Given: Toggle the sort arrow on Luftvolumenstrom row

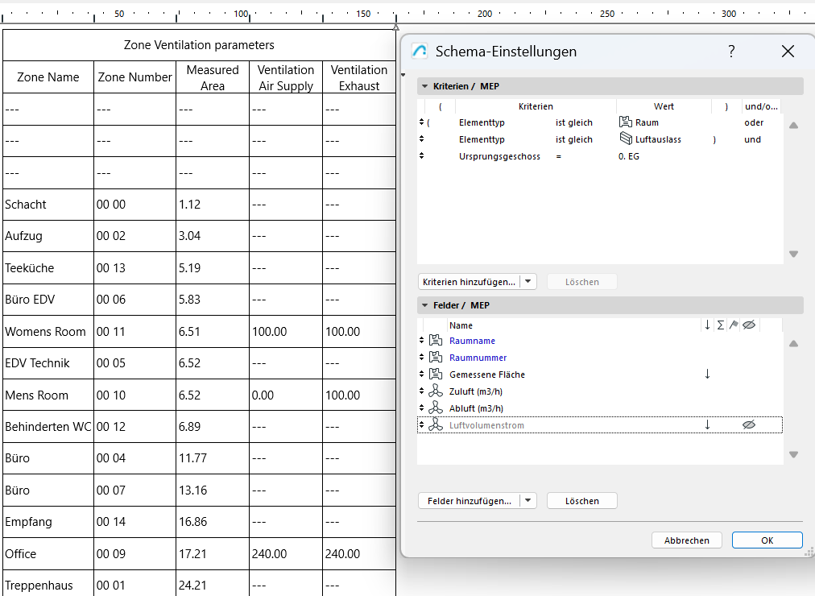Looking at the screenshot, I should pos(707,423).
